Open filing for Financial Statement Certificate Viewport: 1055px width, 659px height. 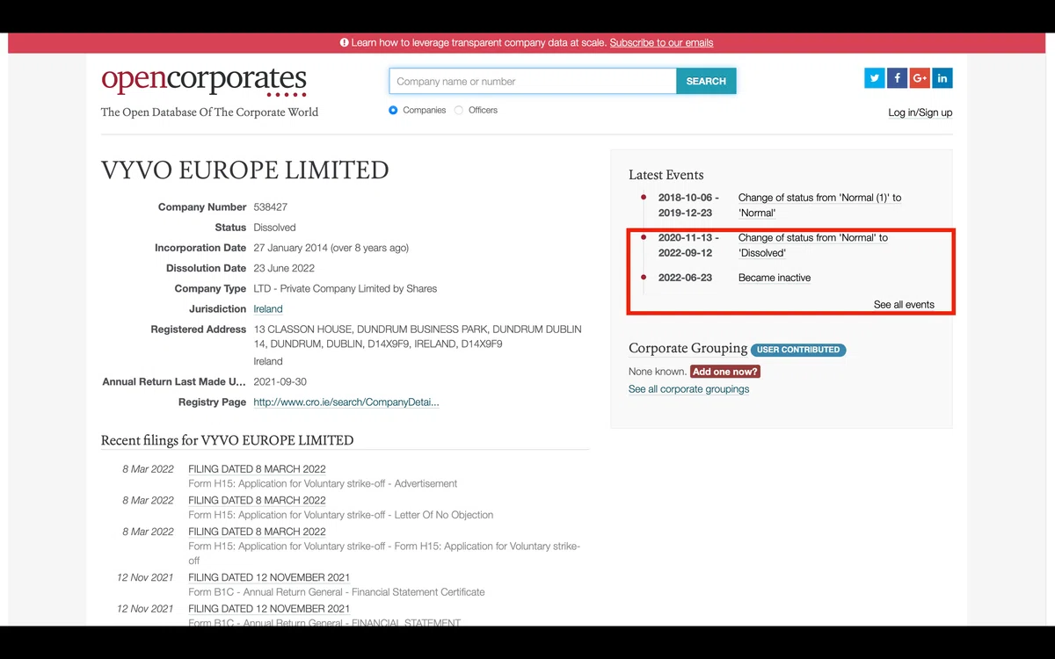pos(269,578)
